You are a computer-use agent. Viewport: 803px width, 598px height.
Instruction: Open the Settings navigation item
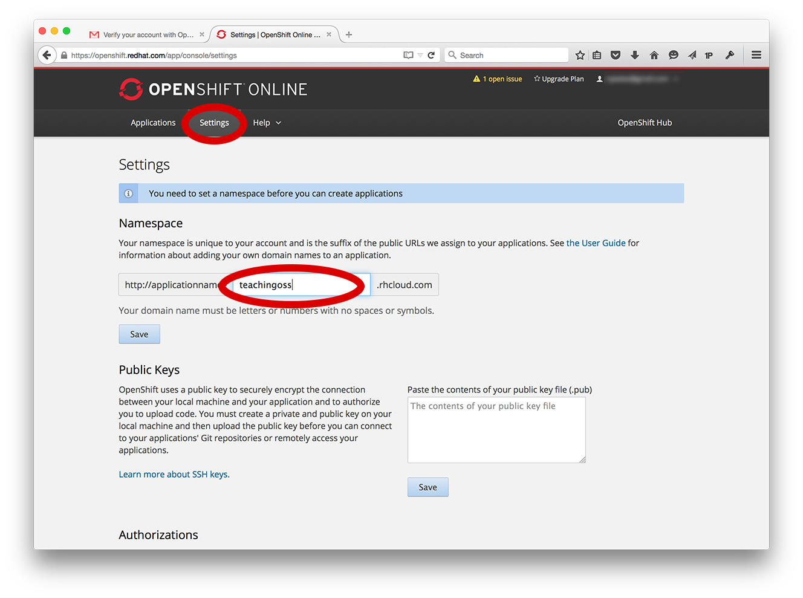coord(214,123)
